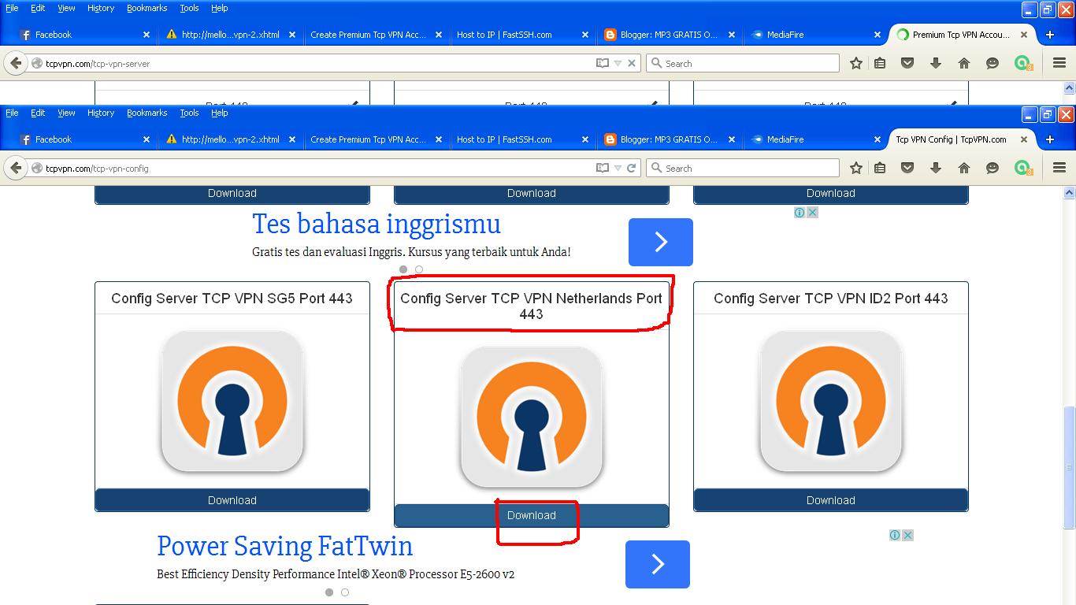This screenshot has width=1076, height=605.
Task: Open the downloads panel in the front window
Action: [936, 168]
